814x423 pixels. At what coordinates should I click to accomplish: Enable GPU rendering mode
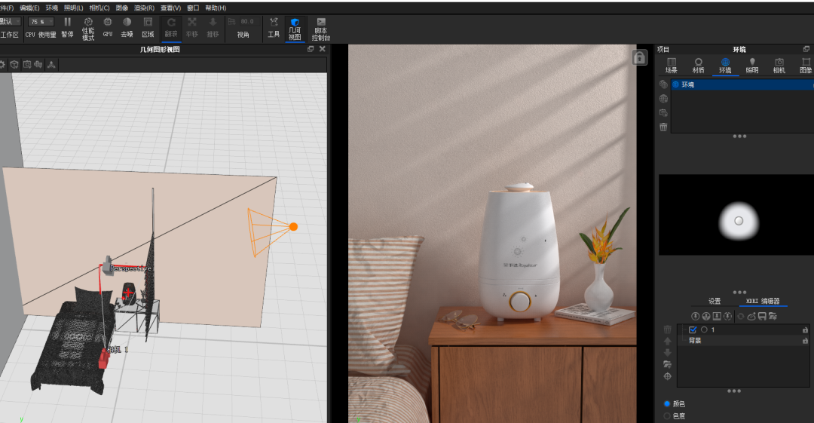[x=108, y=27]
